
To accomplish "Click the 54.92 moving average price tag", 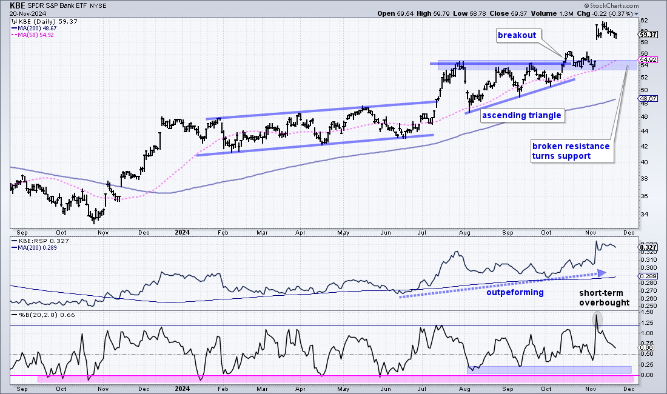I will click(x=647, y=60).
